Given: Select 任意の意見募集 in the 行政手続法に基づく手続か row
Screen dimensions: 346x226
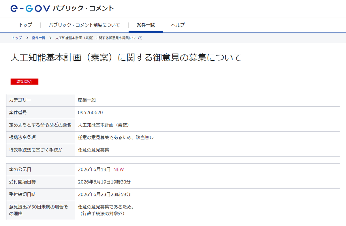Looking at the screenshot, I should point(94,150).
